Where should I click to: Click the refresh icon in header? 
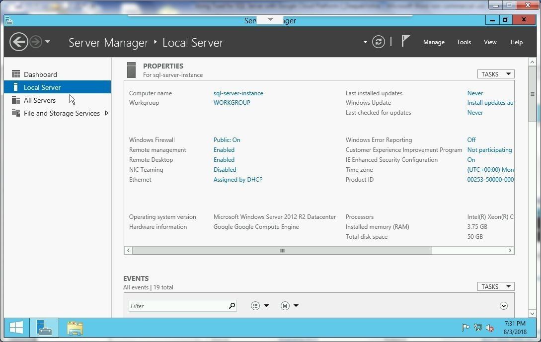(x=379, y=42)
